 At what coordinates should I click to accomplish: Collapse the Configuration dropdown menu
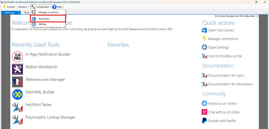pos(41,7)
